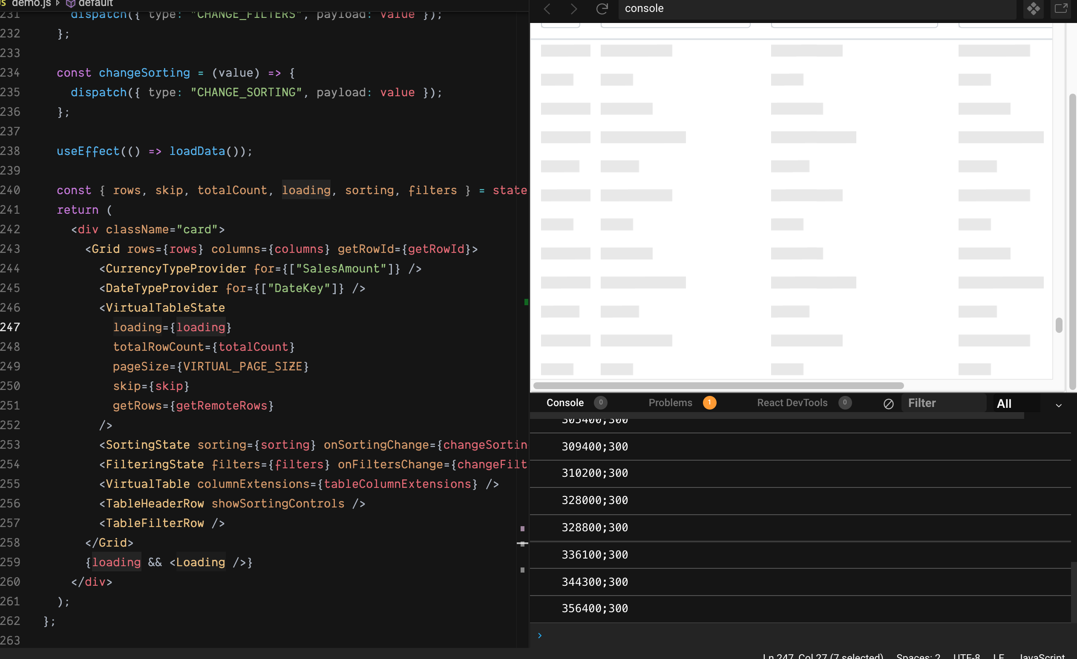The width and height of the screenshot is (1077, 659).
Task: Click the forward navigation arrow
Action: [x=574, y=9]
